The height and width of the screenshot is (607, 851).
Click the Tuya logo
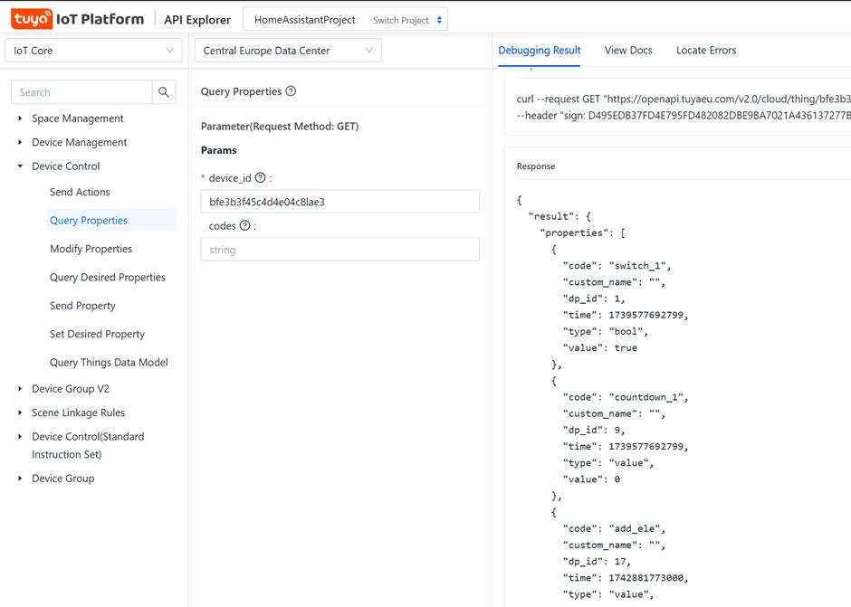point(32,19)
